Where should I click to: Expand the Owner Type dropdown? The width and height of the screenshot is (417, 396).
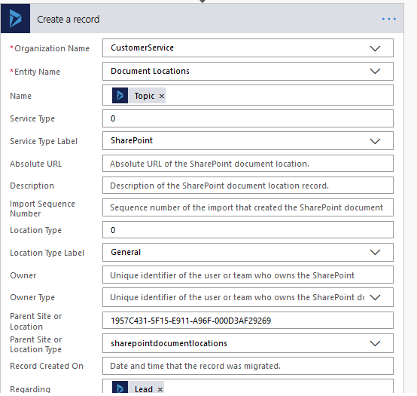(x=375, y=297)
